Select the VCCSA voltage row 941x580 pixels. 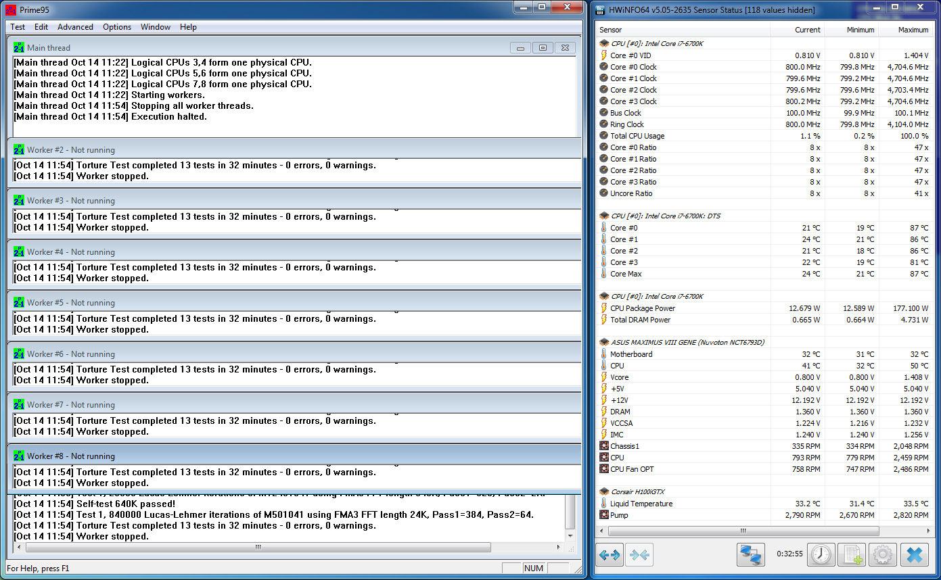pyautogui.click(x=764, y=423)
